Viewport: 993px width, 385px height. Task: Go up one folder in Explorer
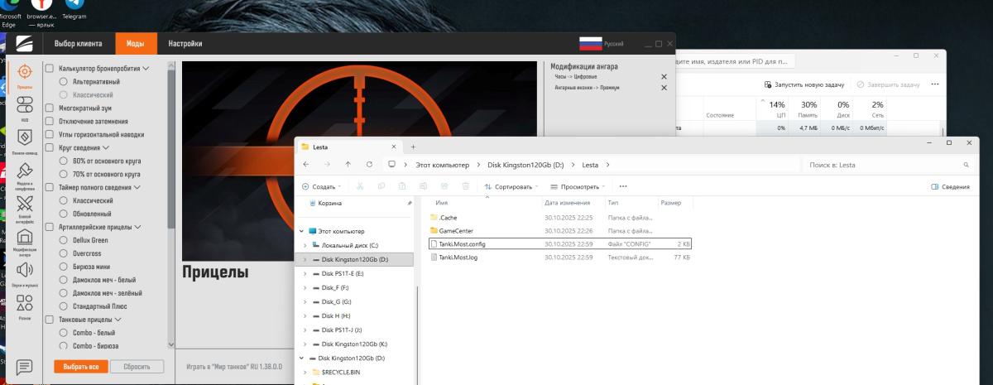coord(348,165)
